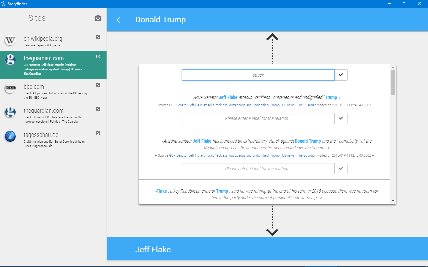428x267 pixels.
Task: Click Guardian logo of selected Jeff Flake entry
Action: pyautogui.click(x=10, y=60)
